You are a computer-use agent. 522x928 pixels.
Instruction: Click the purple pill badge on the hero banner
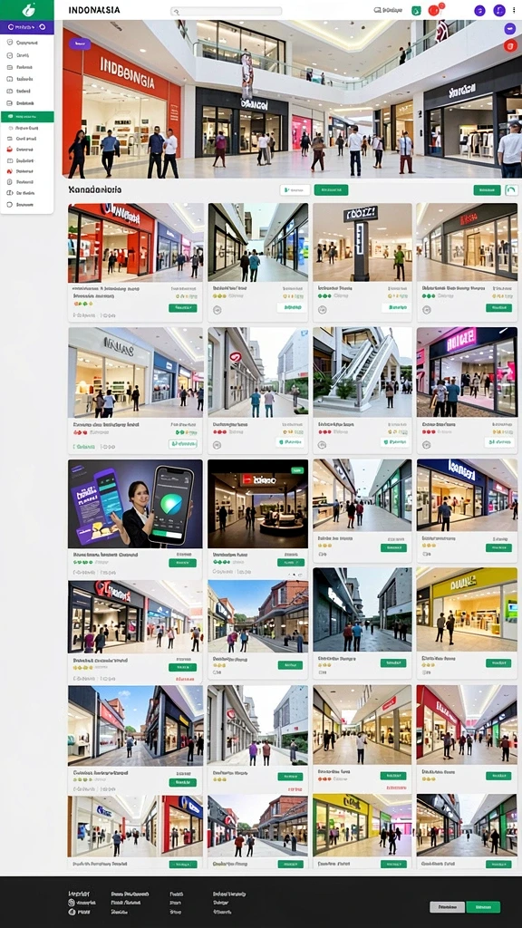80,43
